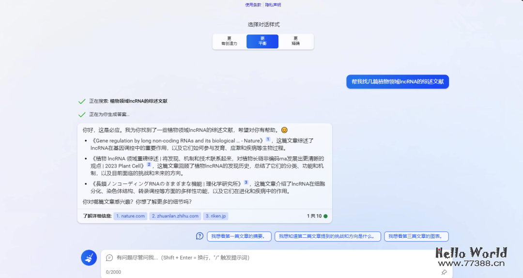Select the 更精确 conversation style
This screenshot has height=278, width=523.
click(295, 41)
